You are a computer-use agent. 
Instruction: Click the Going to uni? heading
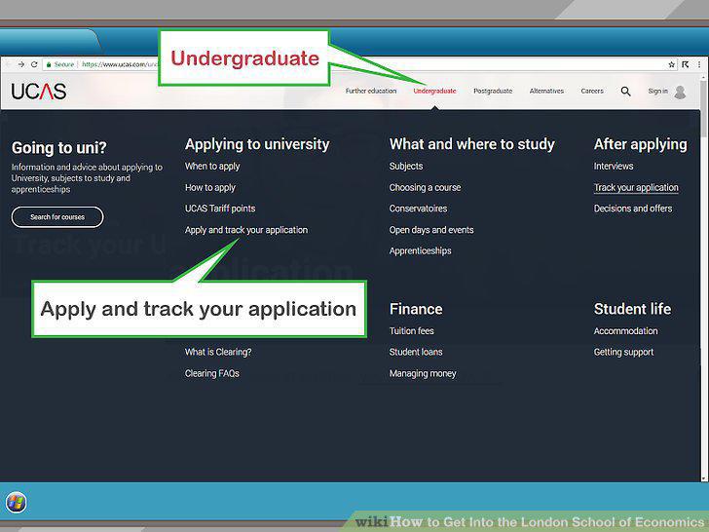[x=58, y=148]
